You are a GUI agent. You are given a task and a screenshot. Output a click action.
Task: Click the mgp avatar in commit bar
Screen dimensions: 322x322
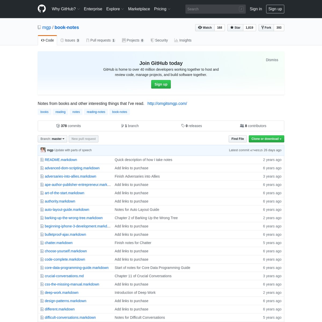pos(43,150)
